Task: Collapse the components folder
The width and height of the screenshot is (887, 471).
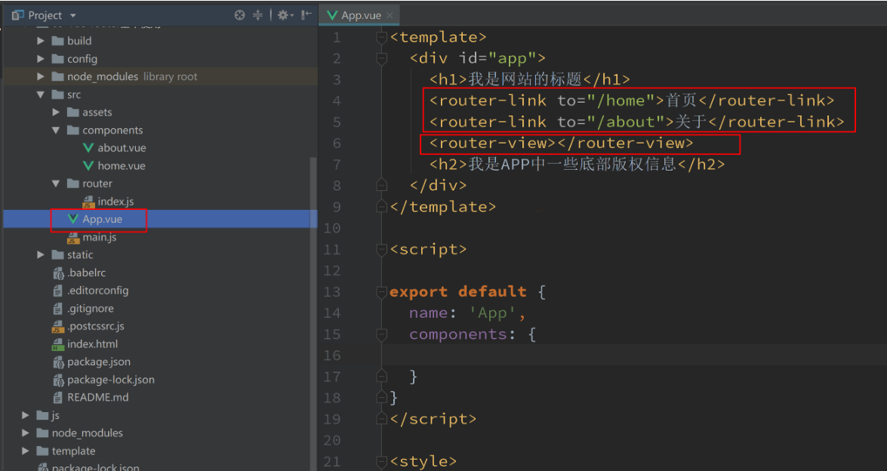Action: click(56, 130)
